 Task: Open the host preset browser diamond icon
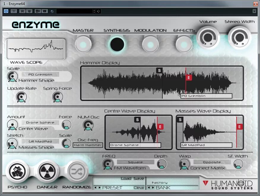pos(98,11)
